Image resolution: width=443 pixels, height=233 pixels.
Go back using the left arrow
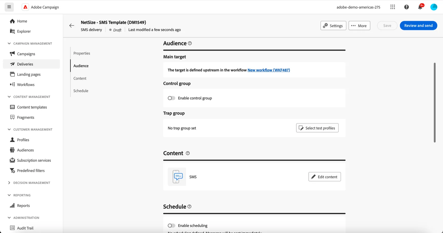(x=72, y=25)
